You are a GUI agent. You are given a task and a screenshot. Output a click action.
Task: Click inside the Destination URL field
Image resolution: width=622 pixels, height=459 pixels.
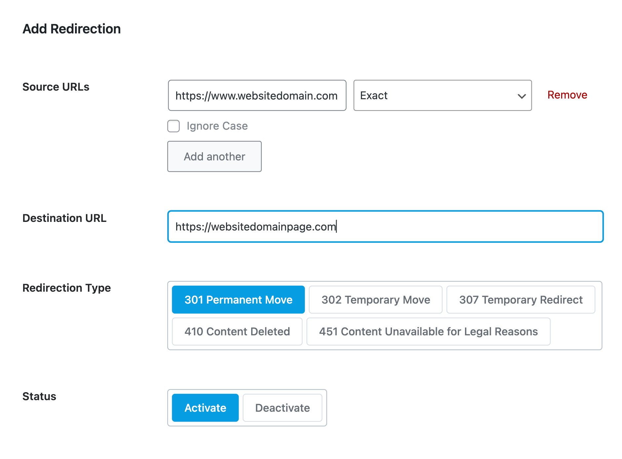pos(385,227)
